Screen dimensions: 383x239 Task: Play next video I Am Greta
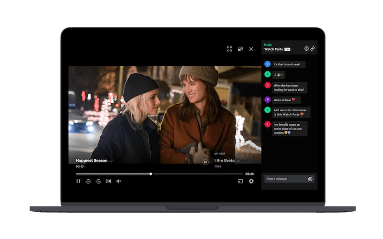[x=205, y=162]
